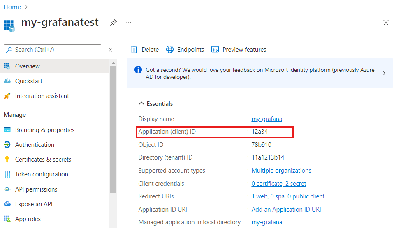
Task: Open the ellipsis more options menu
Action: (128, 23)
